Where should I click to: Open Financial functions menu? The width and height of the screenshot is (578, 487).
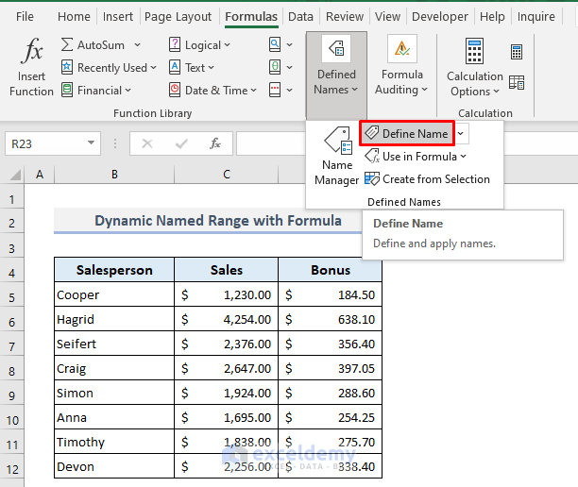click(x=95, y=91)
